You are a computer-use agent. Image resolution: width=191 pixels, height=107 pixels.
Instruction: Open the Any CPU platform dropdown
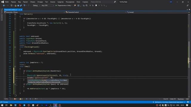pos(48,5)
